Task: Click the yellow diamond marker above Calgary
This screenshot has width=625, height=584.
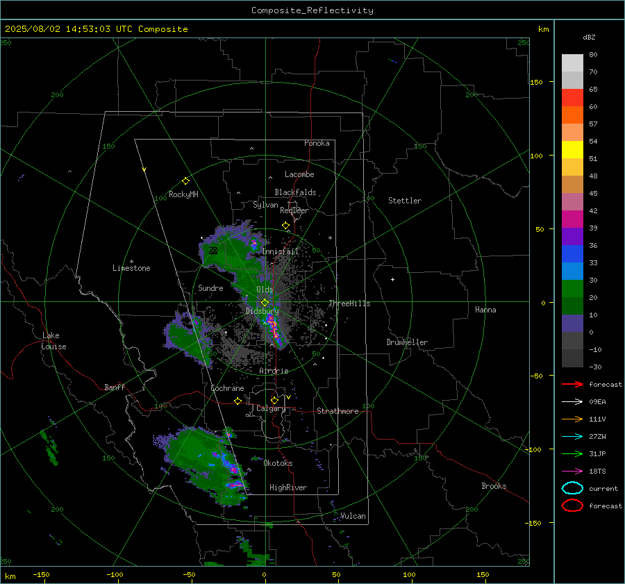Action: pos(274,400)
